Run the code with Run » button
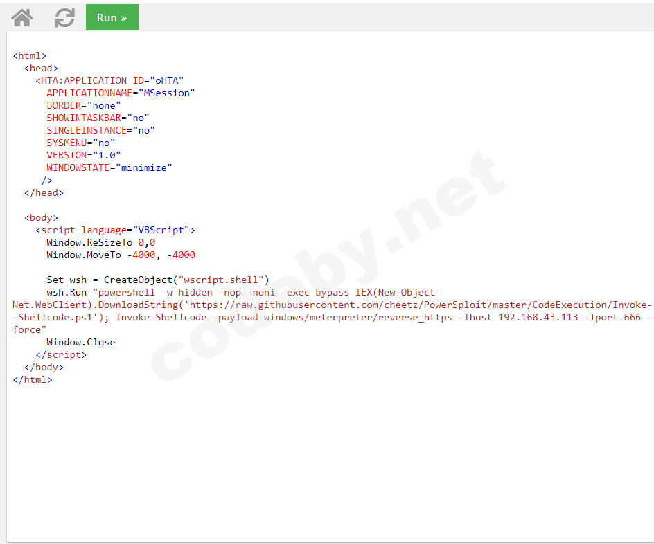 [x=112, y=17]
